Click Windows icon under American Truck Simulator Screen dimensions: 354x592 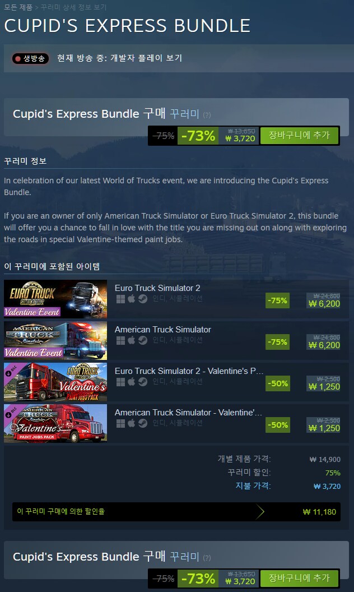tap(120, 340)
